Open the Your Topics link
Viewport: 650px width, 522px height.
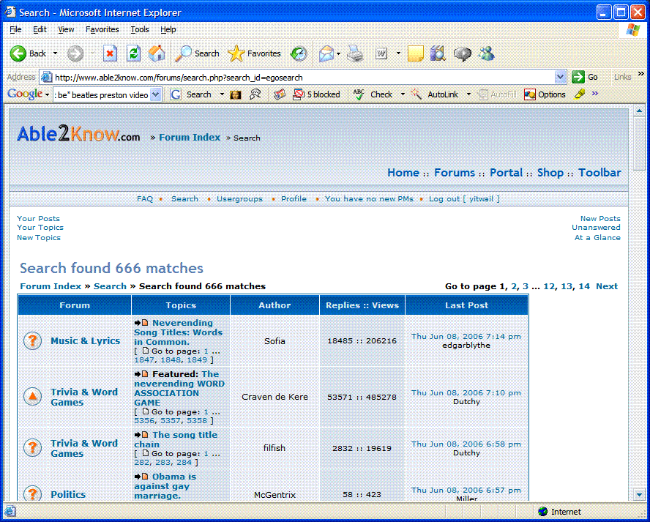pos(40,227)
